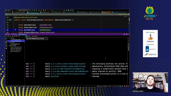171x96 pixels.
Task: Click the 'o.c.r.store.runner.RunnerApplication' first log entry
Action: coord(68,64)
